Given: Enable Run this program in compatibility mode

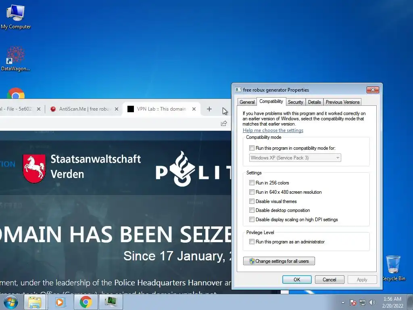Looking at the screenshot, I should tap(252, 148).
